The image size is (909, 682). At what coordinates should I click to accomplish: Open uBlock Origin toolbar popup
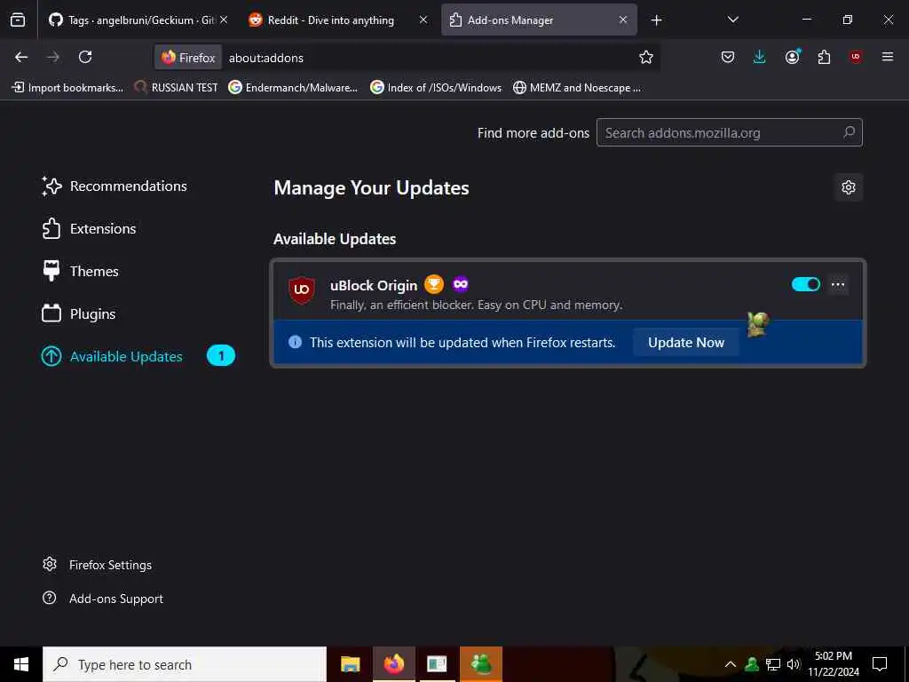[856, 57]
